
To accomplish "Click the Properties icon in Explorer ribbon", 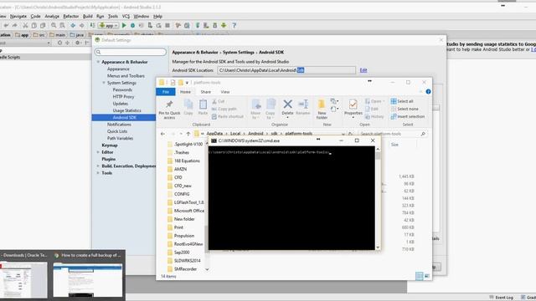I will (x=353, y=105).
